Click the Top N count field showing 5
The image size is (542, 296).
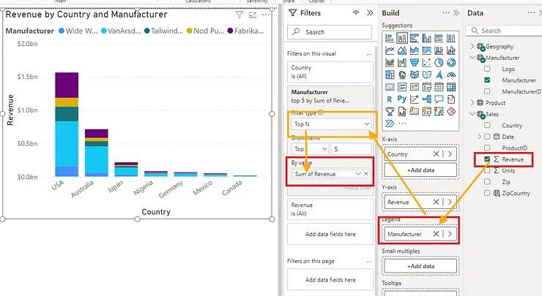click(x=351, y=149)
